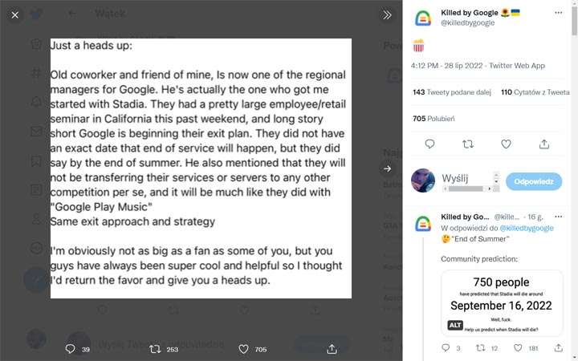578x361 pixels.
Task: Open retweet menu in side panel
Action: (468, 144)
